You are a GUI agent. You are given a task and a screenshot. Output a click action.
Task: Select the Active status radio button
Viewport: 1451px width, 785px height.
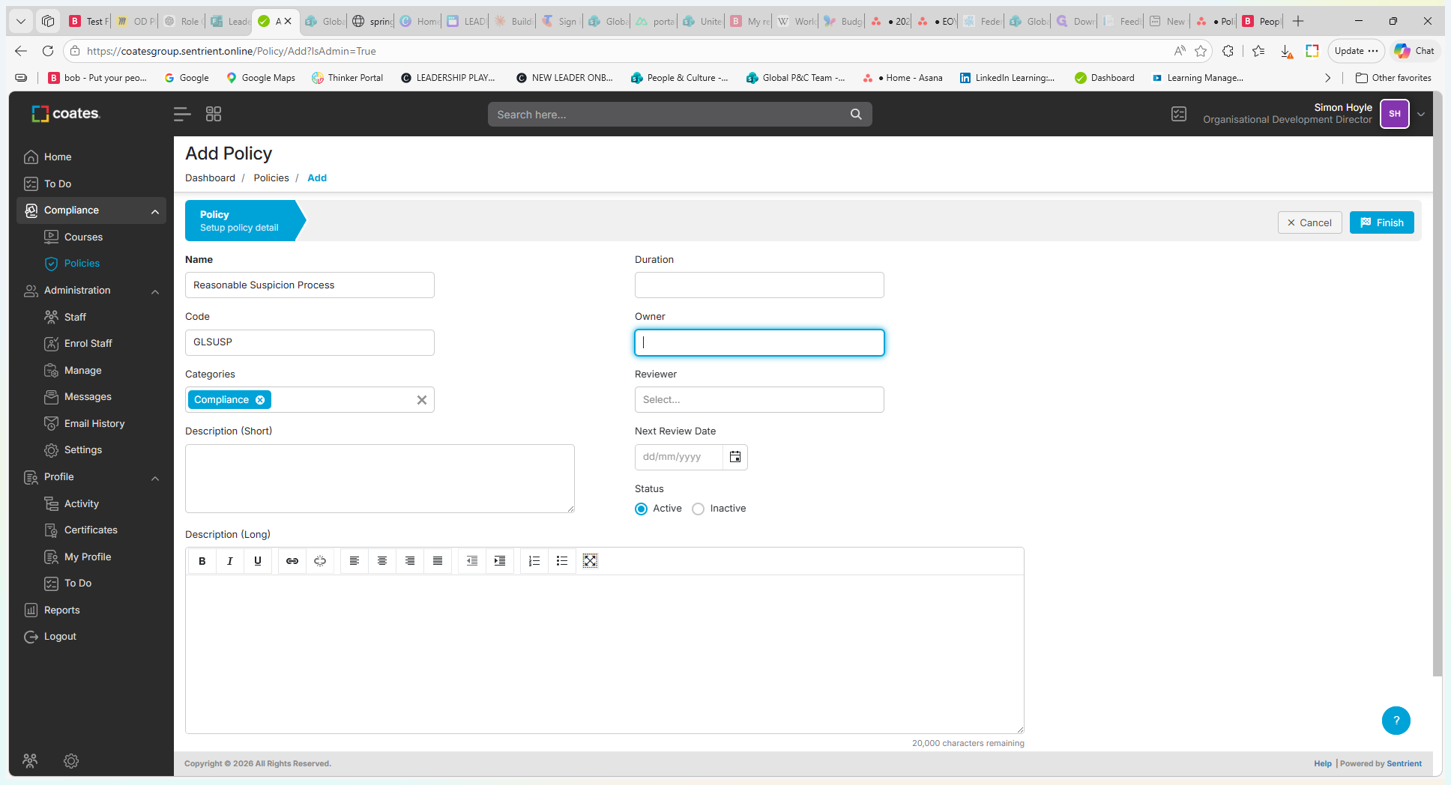[x=642, y=509]
